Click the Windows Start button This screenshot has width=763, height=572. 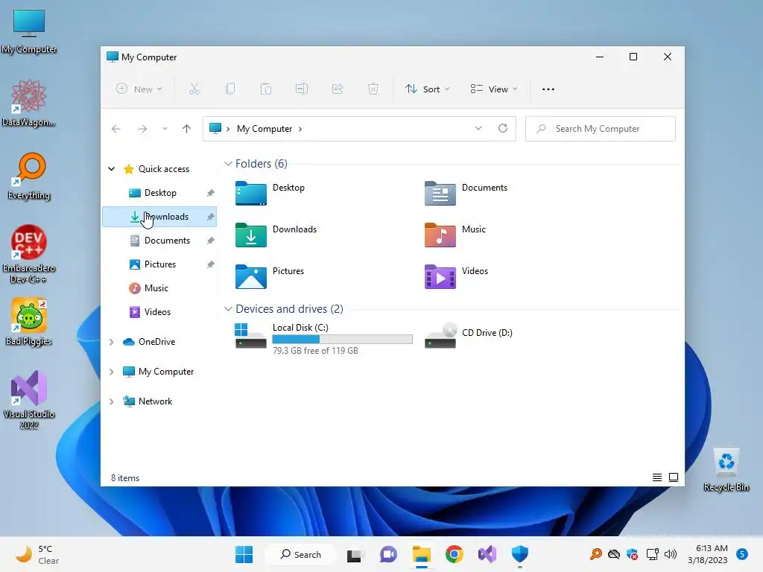pos(244,554)
